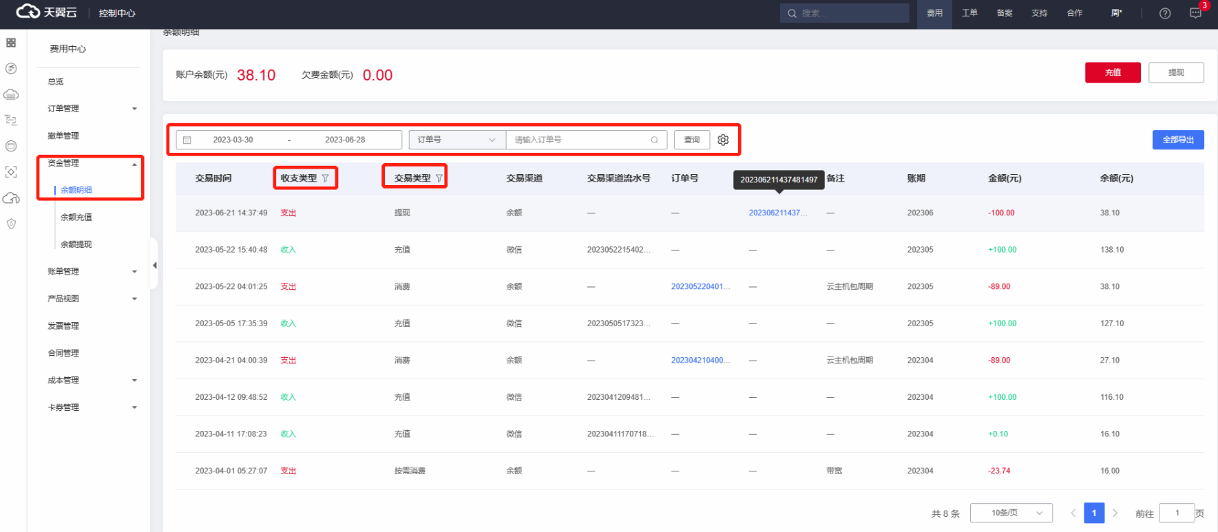Collapse the sidebar using the left arrow handle
This screenshot has width=1218, height=532.
pos(154,265)
